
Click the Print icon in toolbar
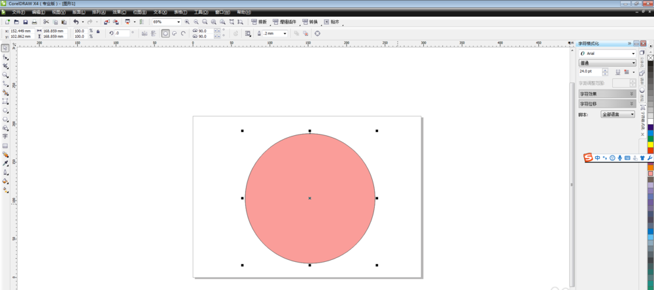pyautogui.click(x=34, y=22)
